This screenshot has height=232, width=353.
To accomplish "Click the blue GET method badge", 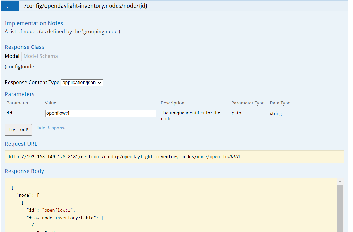I will (x=10, y=6).
